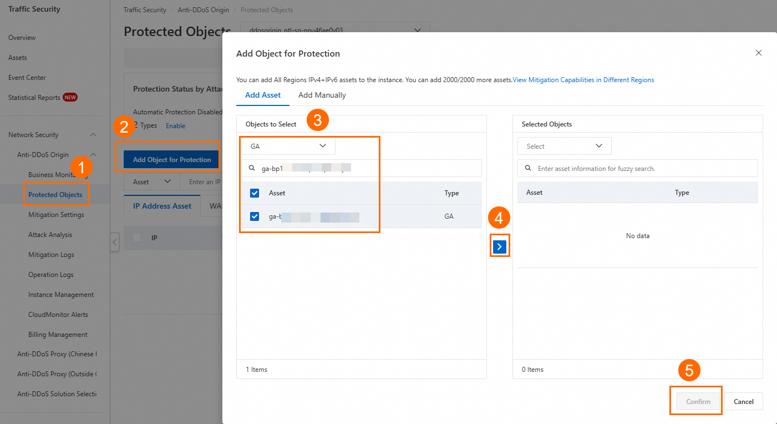The height and width of the screenshot is (424, 777).
Task: Switch to the Add Manually tab
Action: click(322, 95)
